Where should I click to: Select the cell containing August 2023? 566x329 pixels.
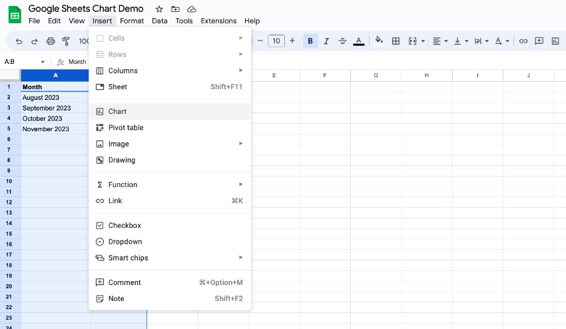[x=55, y=97]
